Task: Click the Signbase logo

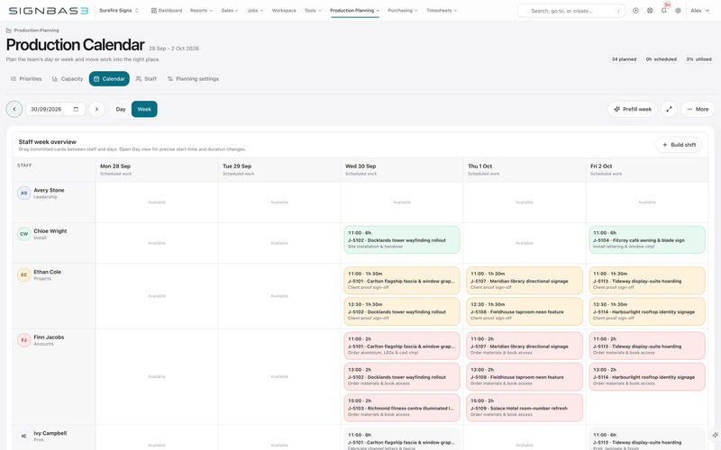Action: coord(49,11)
